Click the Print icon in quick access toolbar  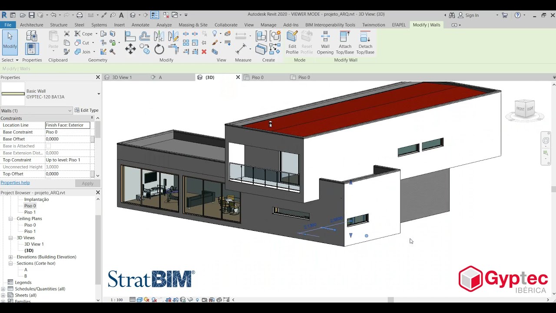click(x=79, y=15)
